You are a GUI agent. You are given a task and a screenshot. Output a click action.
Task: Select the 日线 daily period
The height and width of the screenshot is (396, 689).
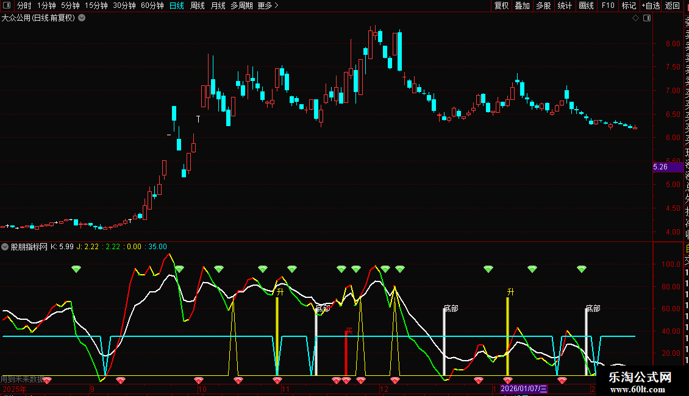176,5
